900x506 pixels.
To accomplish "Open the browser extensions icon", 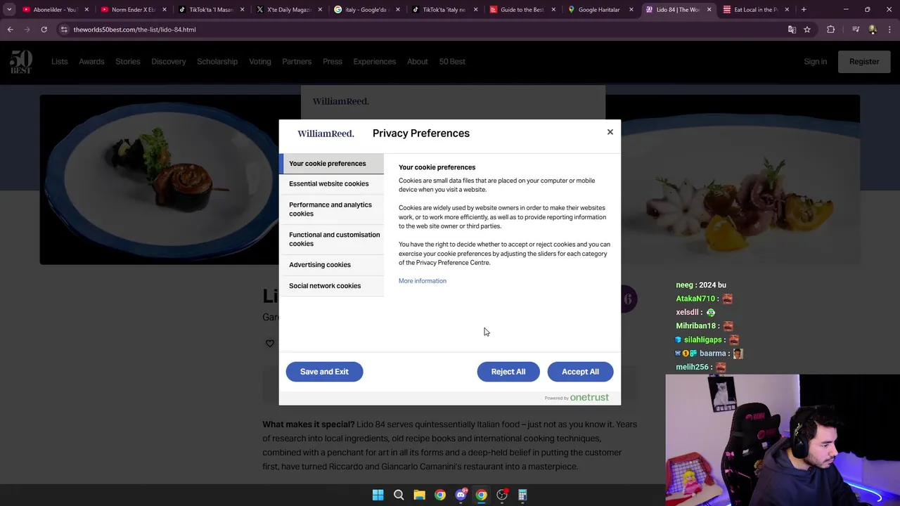I will [831, 30].
